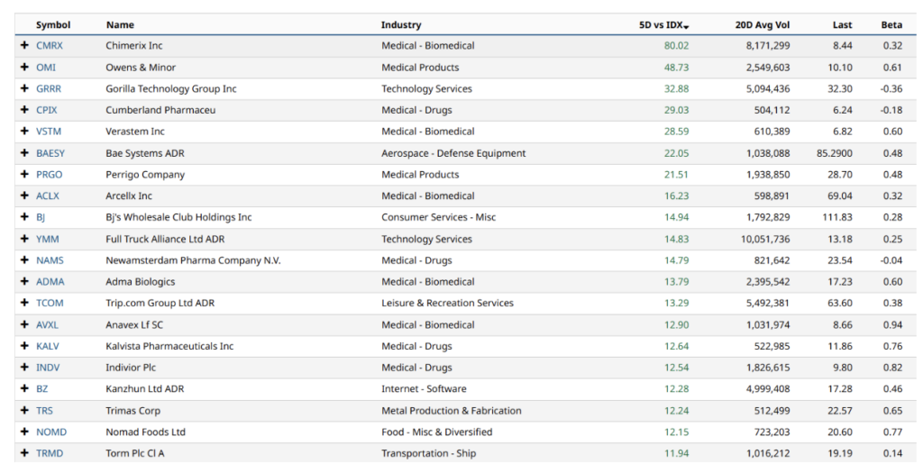The height and width of the screenshot is (473, 923).
Task: Click the 80.02 value in 5D vs IDX
Action: point(676,45)
